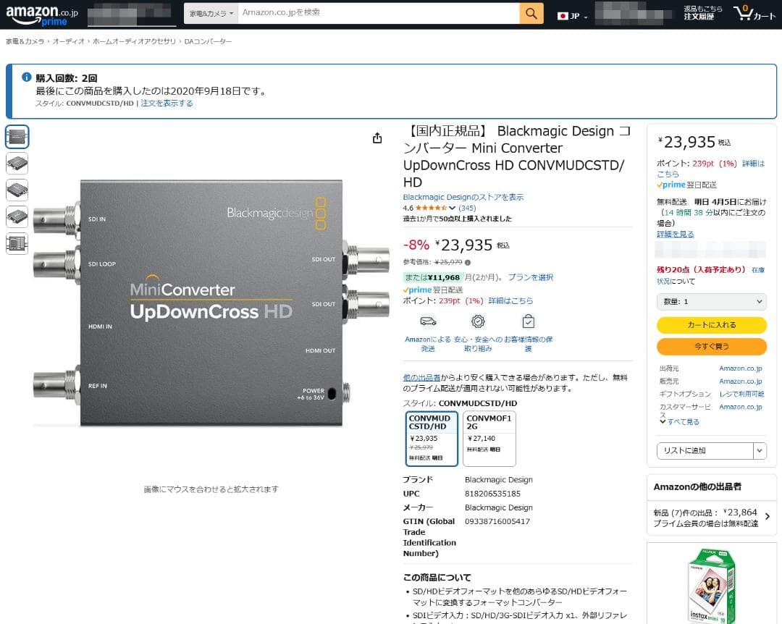The height and width of the screenshot is (624, 782).
Task: Expand the リストに追加 list chooser
Action: (759, 450)
